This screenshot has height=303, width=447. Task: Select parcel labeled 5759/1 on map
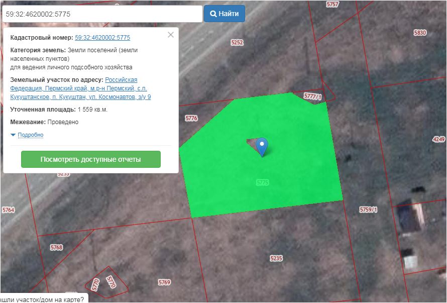pyautogui.click(x=368, y=209)
